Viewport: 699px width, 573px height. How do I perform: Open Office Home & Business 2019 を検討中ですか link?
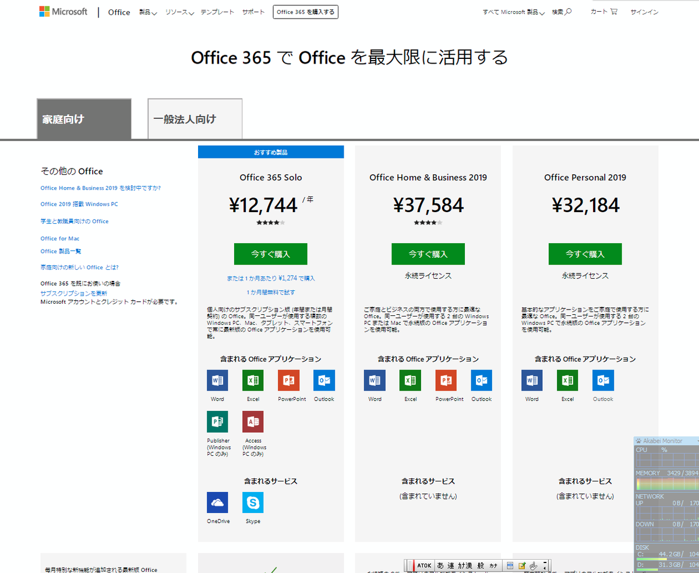click(x=101, y=188)
